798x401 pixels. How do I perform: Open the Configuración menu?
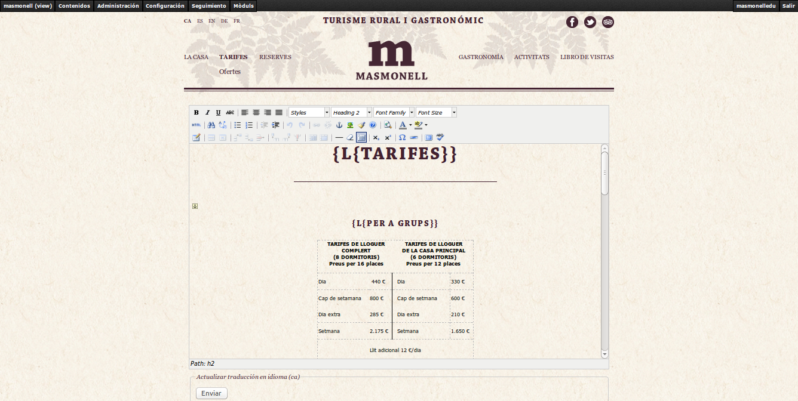point(165,6)
